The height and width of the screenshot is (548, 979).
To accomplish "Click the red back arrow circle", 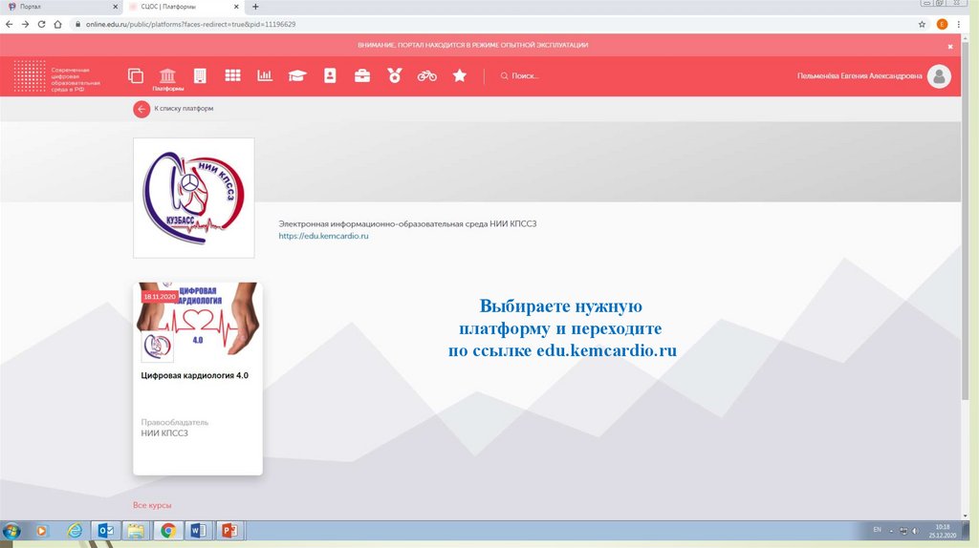I will tap(141, 109).
